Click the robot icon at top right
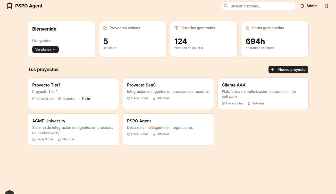Viewport: 336px width, 194px height. coord(326,6)
